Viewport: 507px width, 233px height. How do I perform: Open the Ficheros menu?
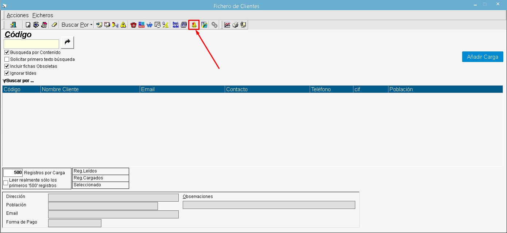pos(43,15)
